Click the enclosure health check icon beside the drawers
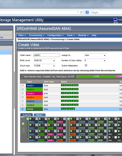This screenshot has height=156, width=122. tap(23, 124)
